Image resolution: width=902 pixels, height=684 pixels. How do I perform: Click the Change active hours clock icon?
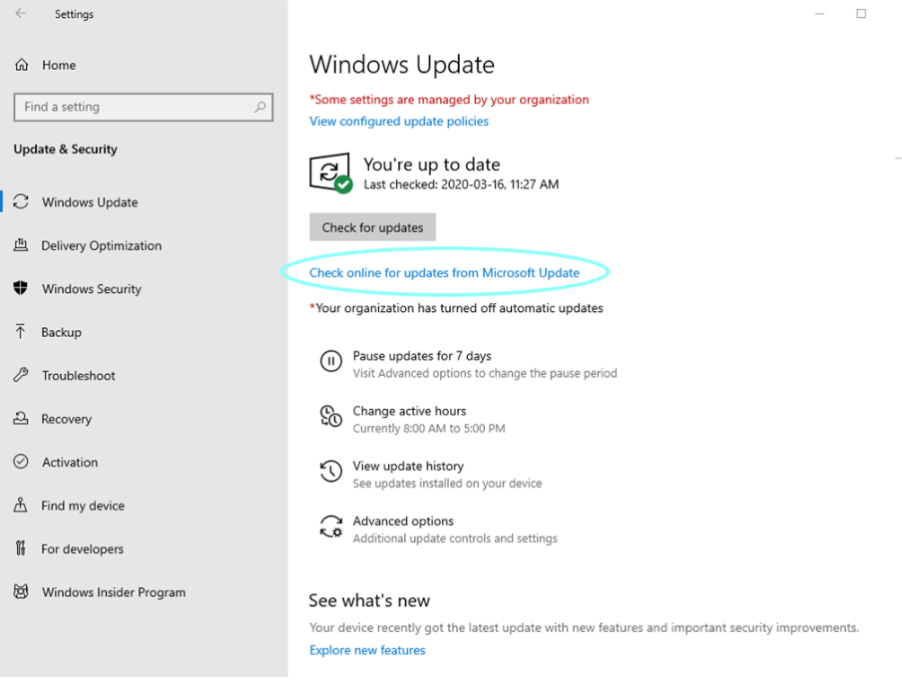[x=330, y=417]
